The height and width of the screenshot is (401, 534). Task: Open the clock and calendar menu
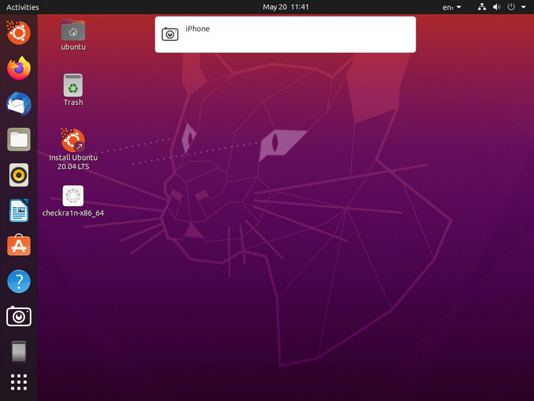tap(285, 7)
